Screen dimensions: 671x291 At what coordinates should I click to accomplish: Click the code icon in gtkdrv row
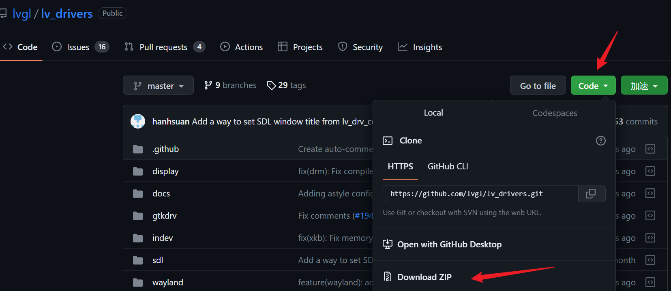(650, 215)
